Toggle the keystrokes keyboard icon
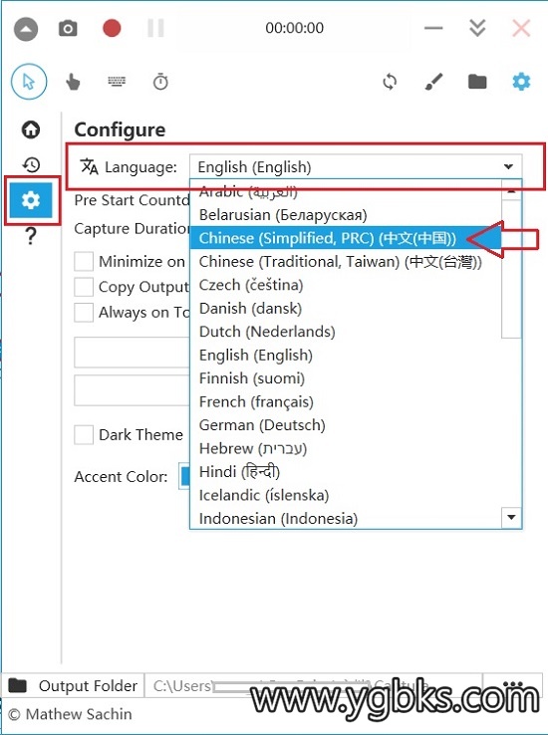Screen dimensions: 548x735 (117, 82)
